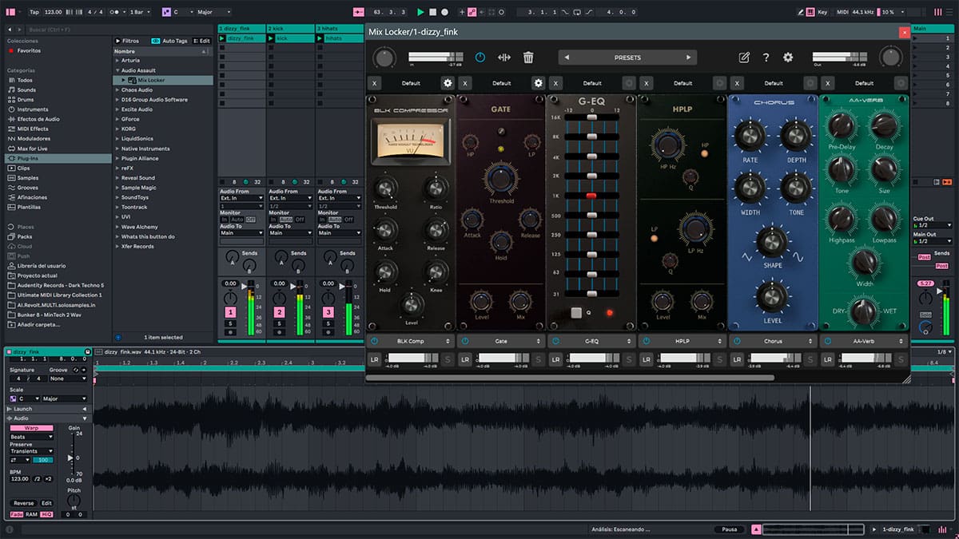This screenshot has width=959, height=539.
Task: Click the Reverse button in clip view
Action: pyautogui.click(x=23, y=503)
